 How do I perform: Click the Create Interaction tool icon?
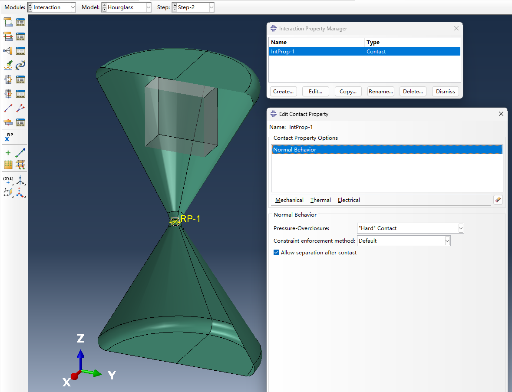(8, 22)
